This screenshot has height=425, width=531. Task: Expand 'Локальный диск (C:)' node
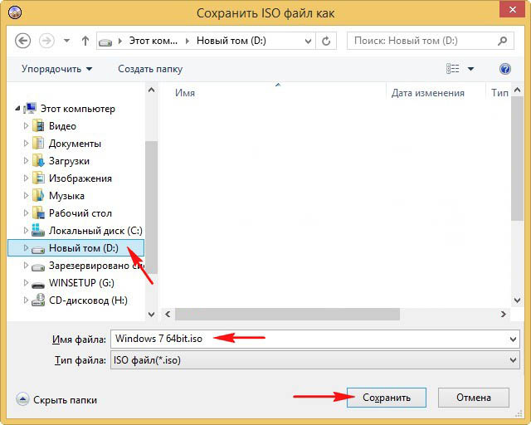tap(26, 231)
